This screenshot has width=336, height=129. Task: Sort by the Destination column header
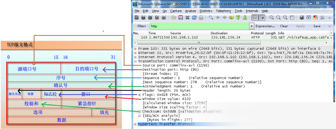coord(230,33)
